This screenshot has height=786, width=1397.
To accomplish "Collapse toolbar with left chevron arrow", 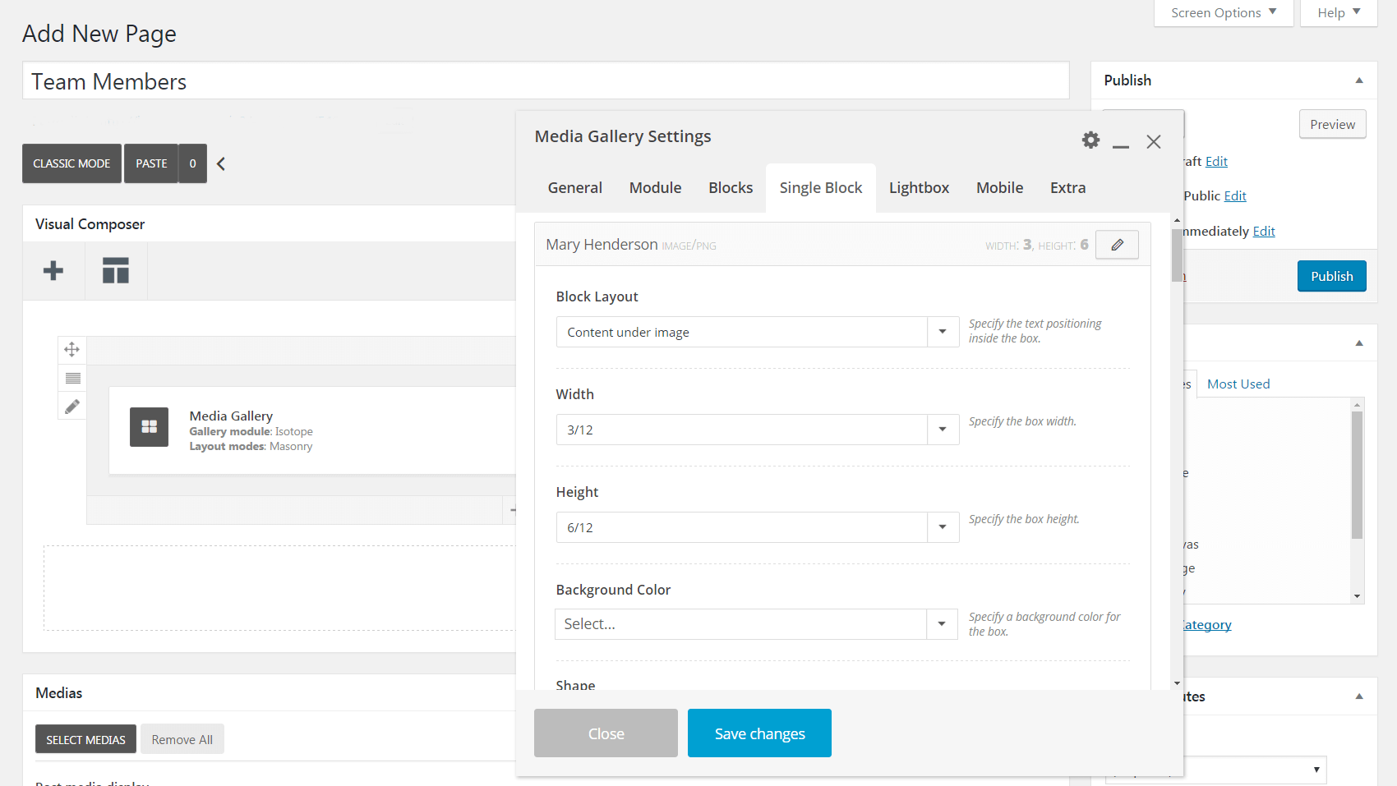I will [221, 163].
